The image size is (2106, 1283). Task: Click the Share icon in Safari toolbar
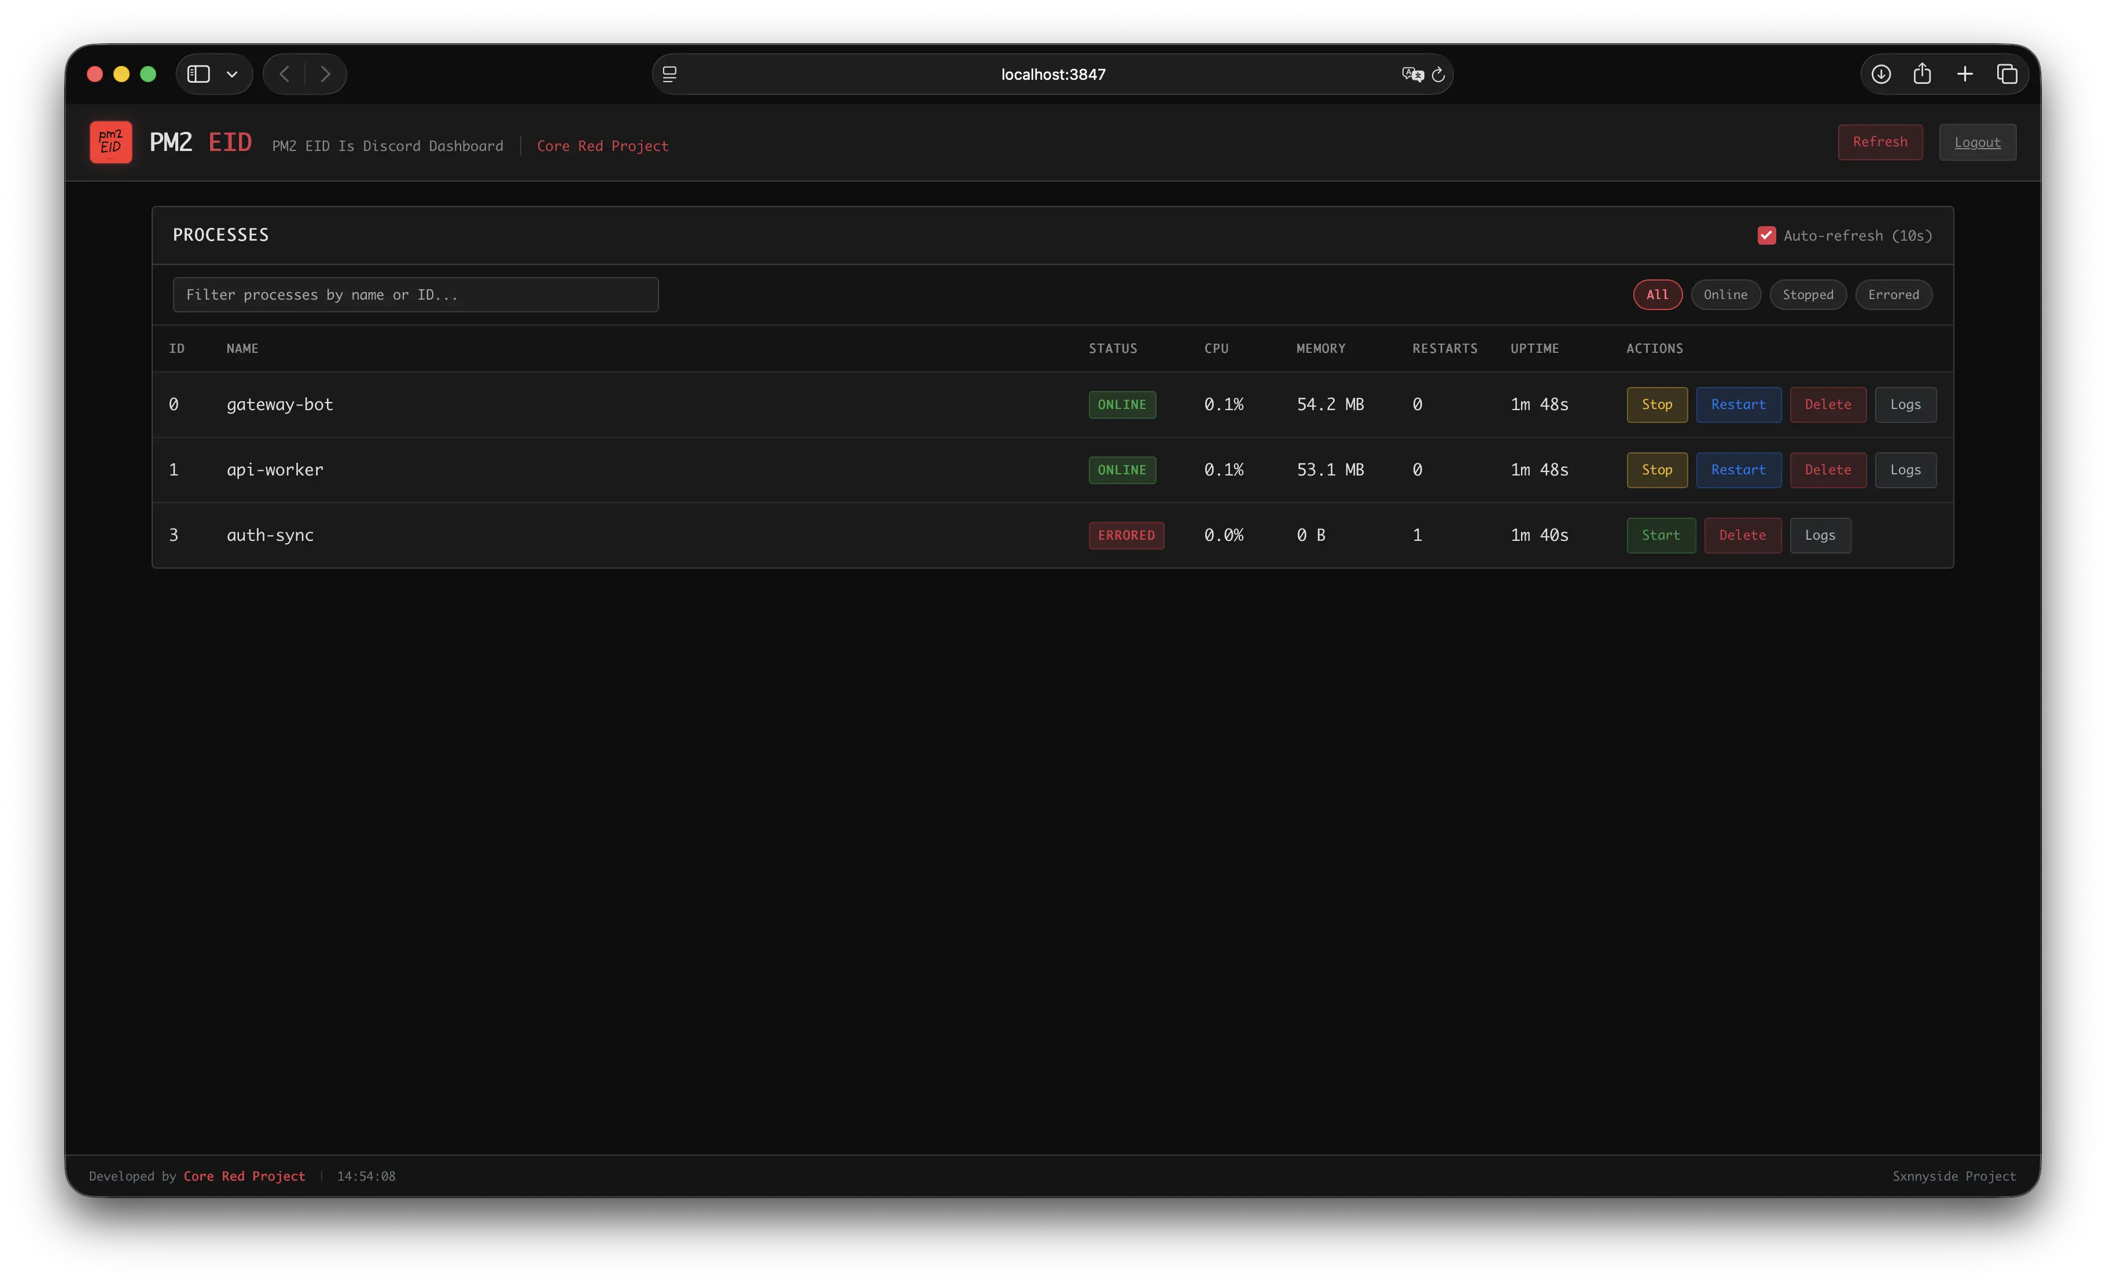point(1922,73)
